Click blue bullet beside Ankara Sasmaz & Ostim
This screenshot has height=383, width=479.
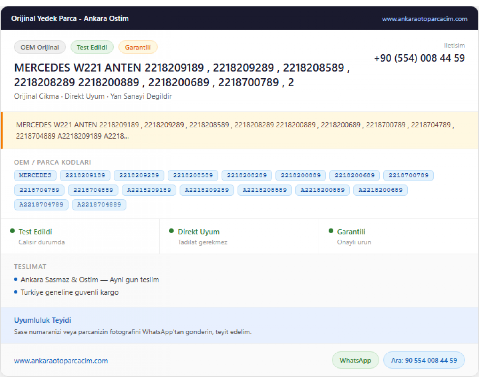(16, 279)
